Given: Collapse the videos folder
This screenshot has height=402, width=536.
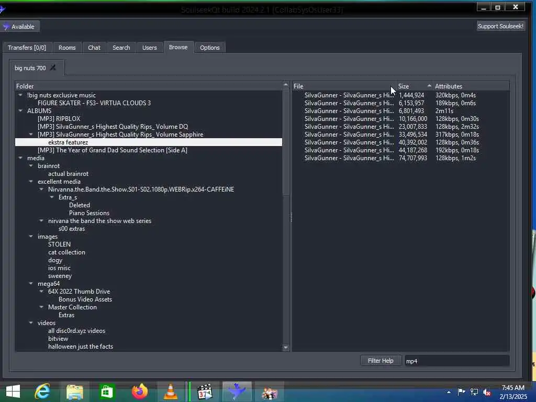Looking at the screenshot, I should [x=31, y=322].
